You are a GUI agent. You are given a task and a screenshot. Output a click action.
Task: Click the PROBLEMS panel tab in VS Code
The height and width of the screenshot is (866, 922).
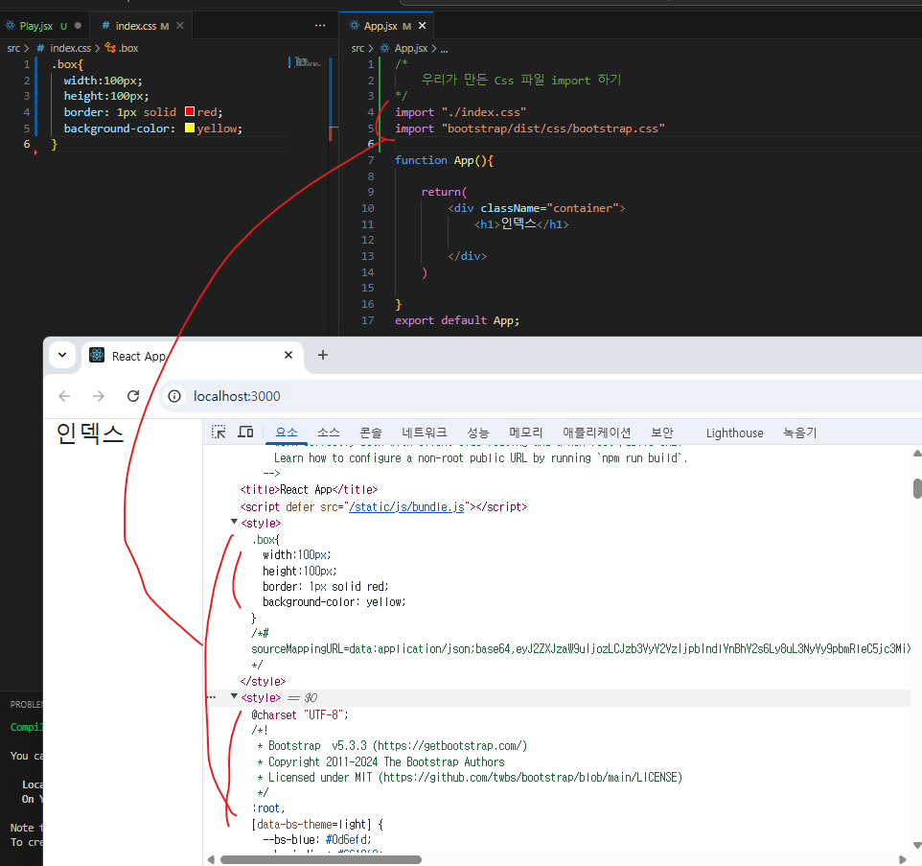(x=26, y=704)
